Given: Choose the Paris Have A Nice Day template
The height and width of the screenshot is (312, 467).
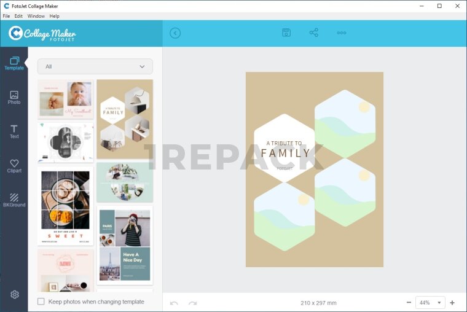Looking at the screenshot, I should [x=125, y=245].
